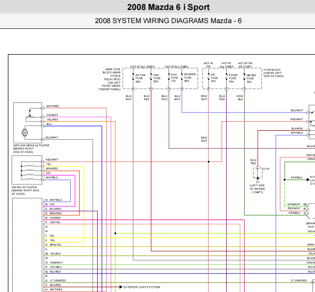
Task: Click the AIR MIX ACTUATOR caption
Action: (x=25, y=191)
